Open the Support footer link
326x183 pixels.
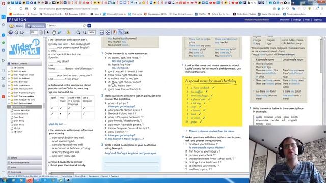[105, 176]
